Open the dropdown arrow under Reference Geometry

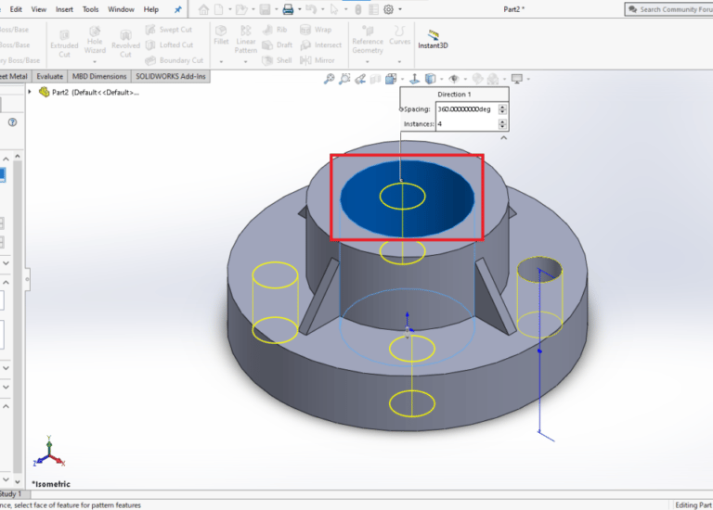coord(368,61)
